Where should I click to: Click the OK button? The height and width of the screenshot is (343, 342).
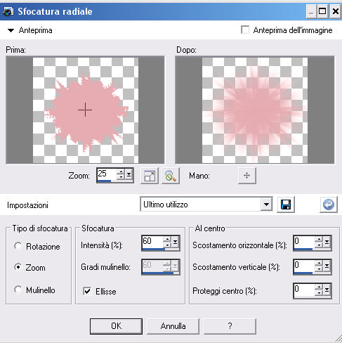pos(116,326)
